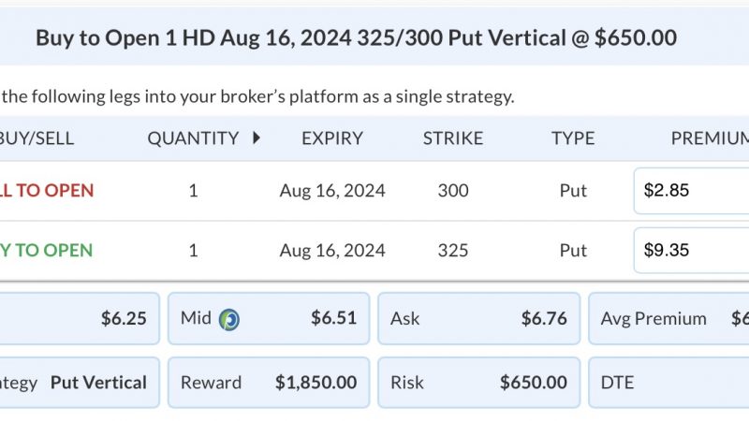This screenshot has height=421, width=749.
Task: Click the Risk $650.00 box
Action: (479, 383)
